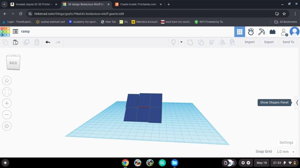
Task: Switch to 3D design Bodacious tab
Action: [86, 4]
